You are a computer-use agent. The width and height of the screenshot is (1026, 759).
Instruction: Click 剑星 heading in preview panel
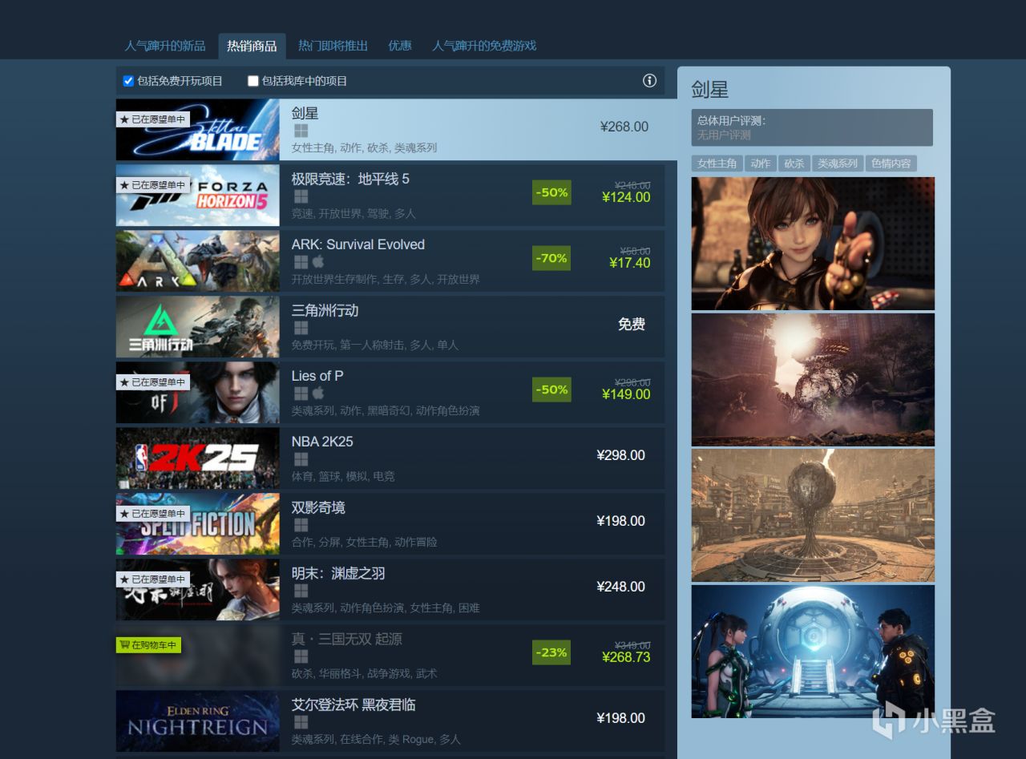[710, 90]
